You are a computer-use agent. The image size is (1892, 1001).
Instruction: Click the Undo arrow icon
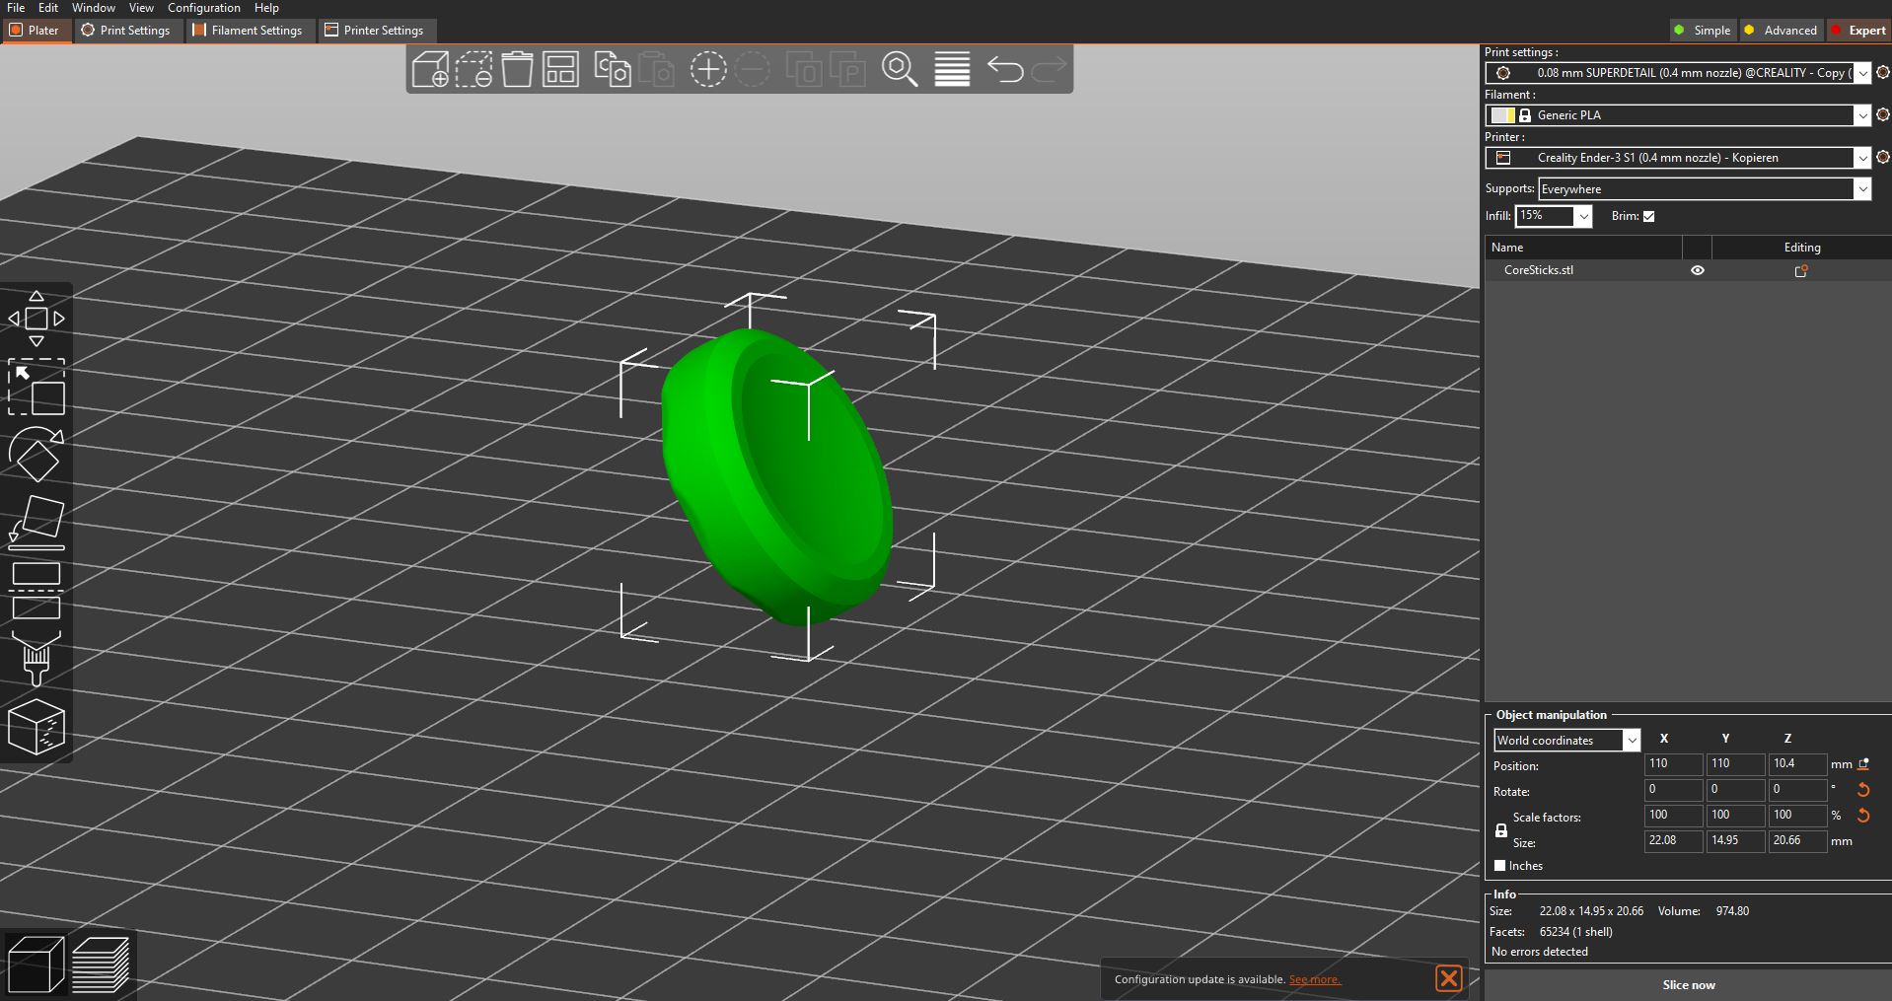click(x=1005, y=69)
